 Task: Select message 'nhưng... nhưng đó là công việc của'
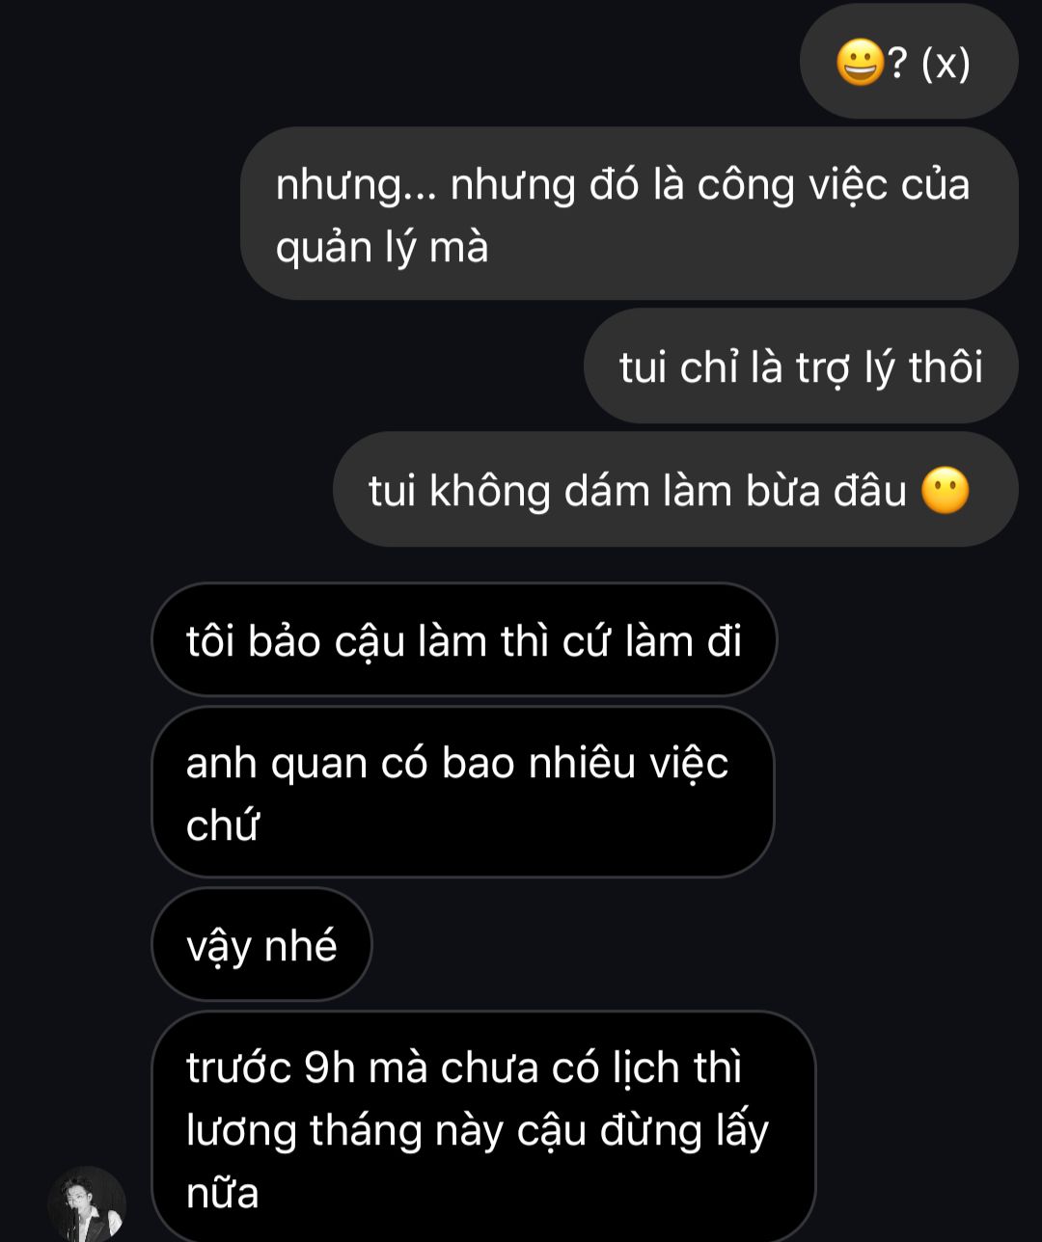coord(629,213)
